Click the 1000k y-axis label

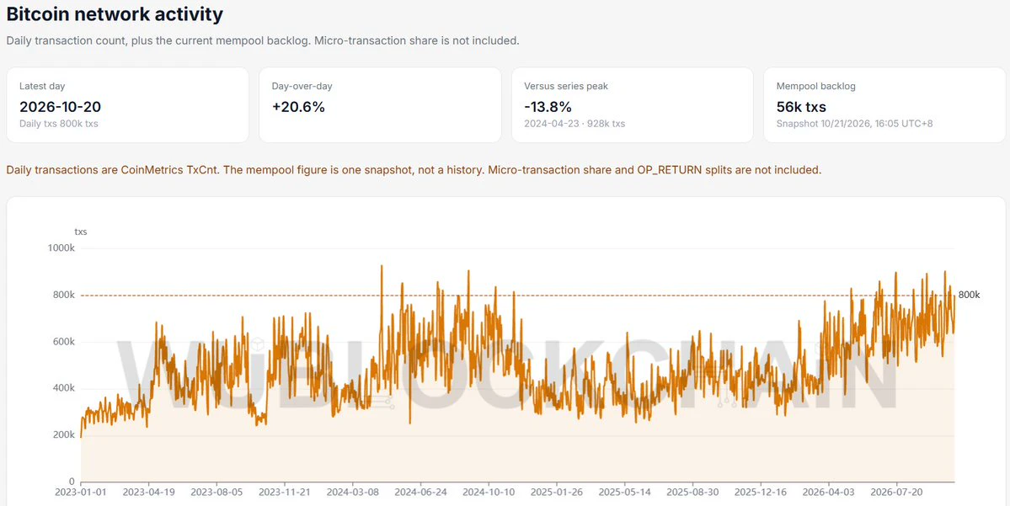pyautogui.click(x=61, y=248)
